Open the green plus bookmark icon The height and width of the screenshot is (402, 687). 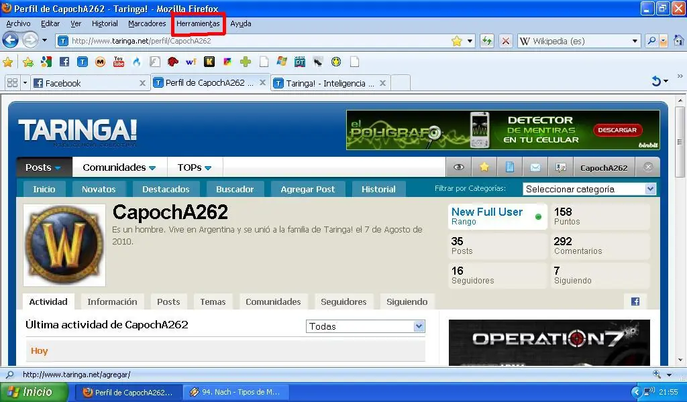pos(246,62)
